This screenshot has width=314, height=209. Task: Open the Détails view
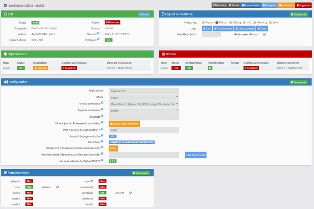tap(234, 5)
